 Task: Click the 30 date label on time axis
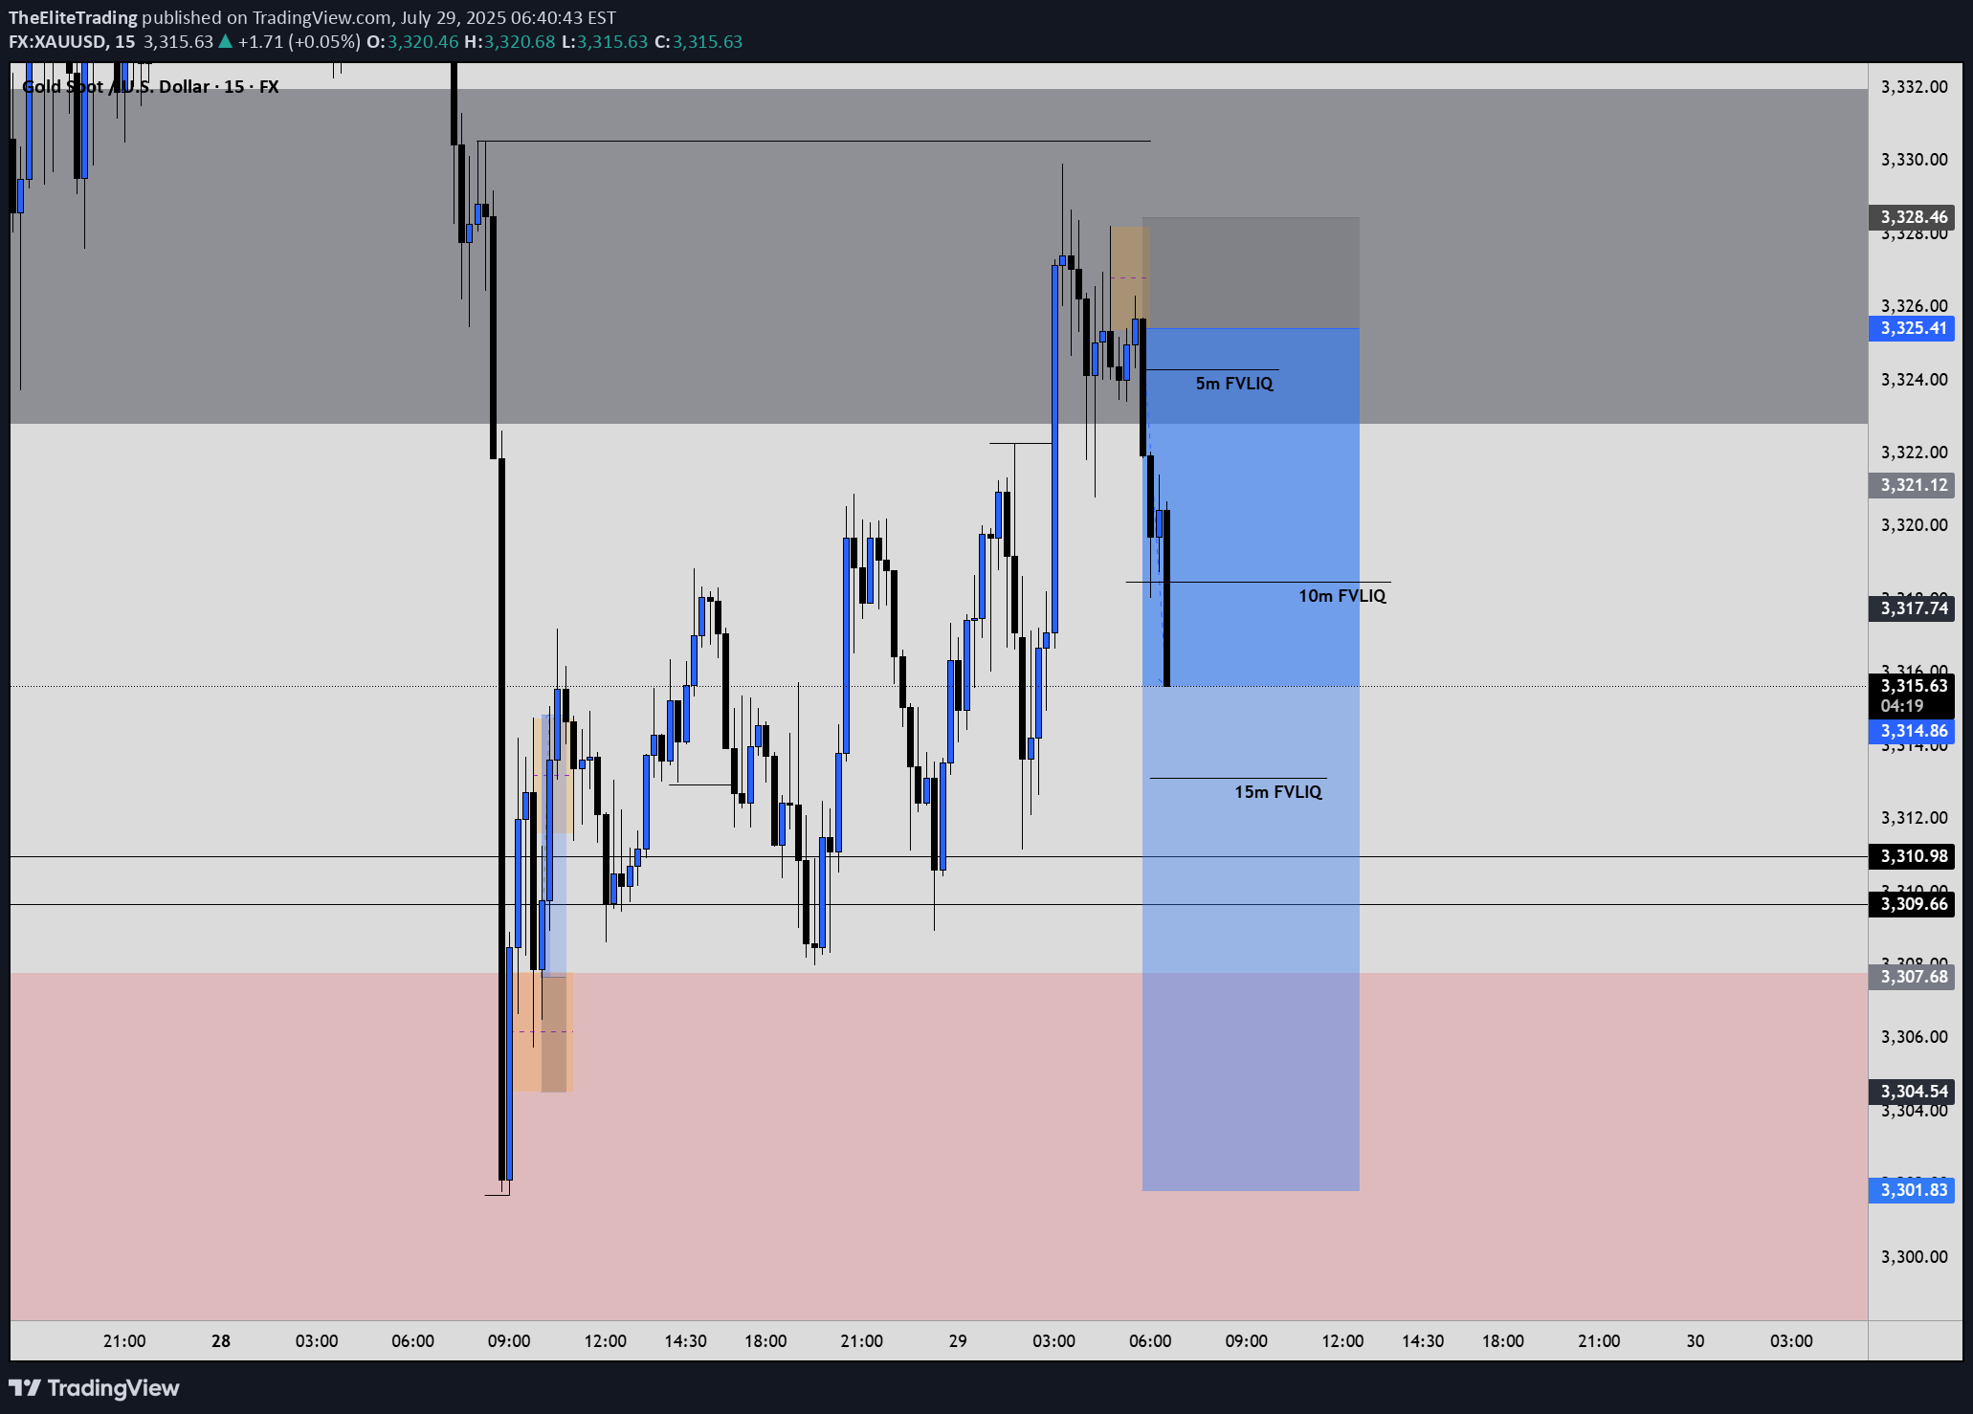(1695, 1341)
